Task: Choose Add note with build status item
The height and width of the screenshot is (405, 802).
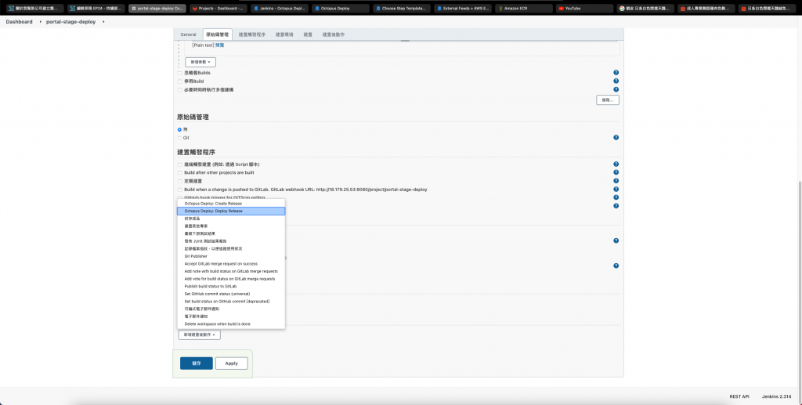Action: [x=231, y=271]
